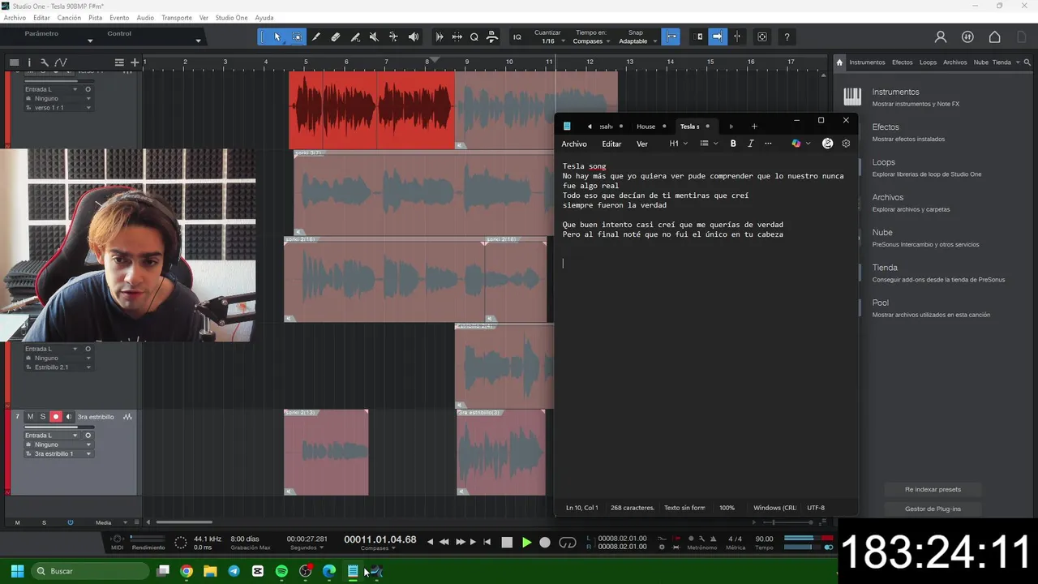Image resolution: width=1038 pixels, height=584 pixels.
Task: Open Pool of files used in song
Action: tap(931, 307)
